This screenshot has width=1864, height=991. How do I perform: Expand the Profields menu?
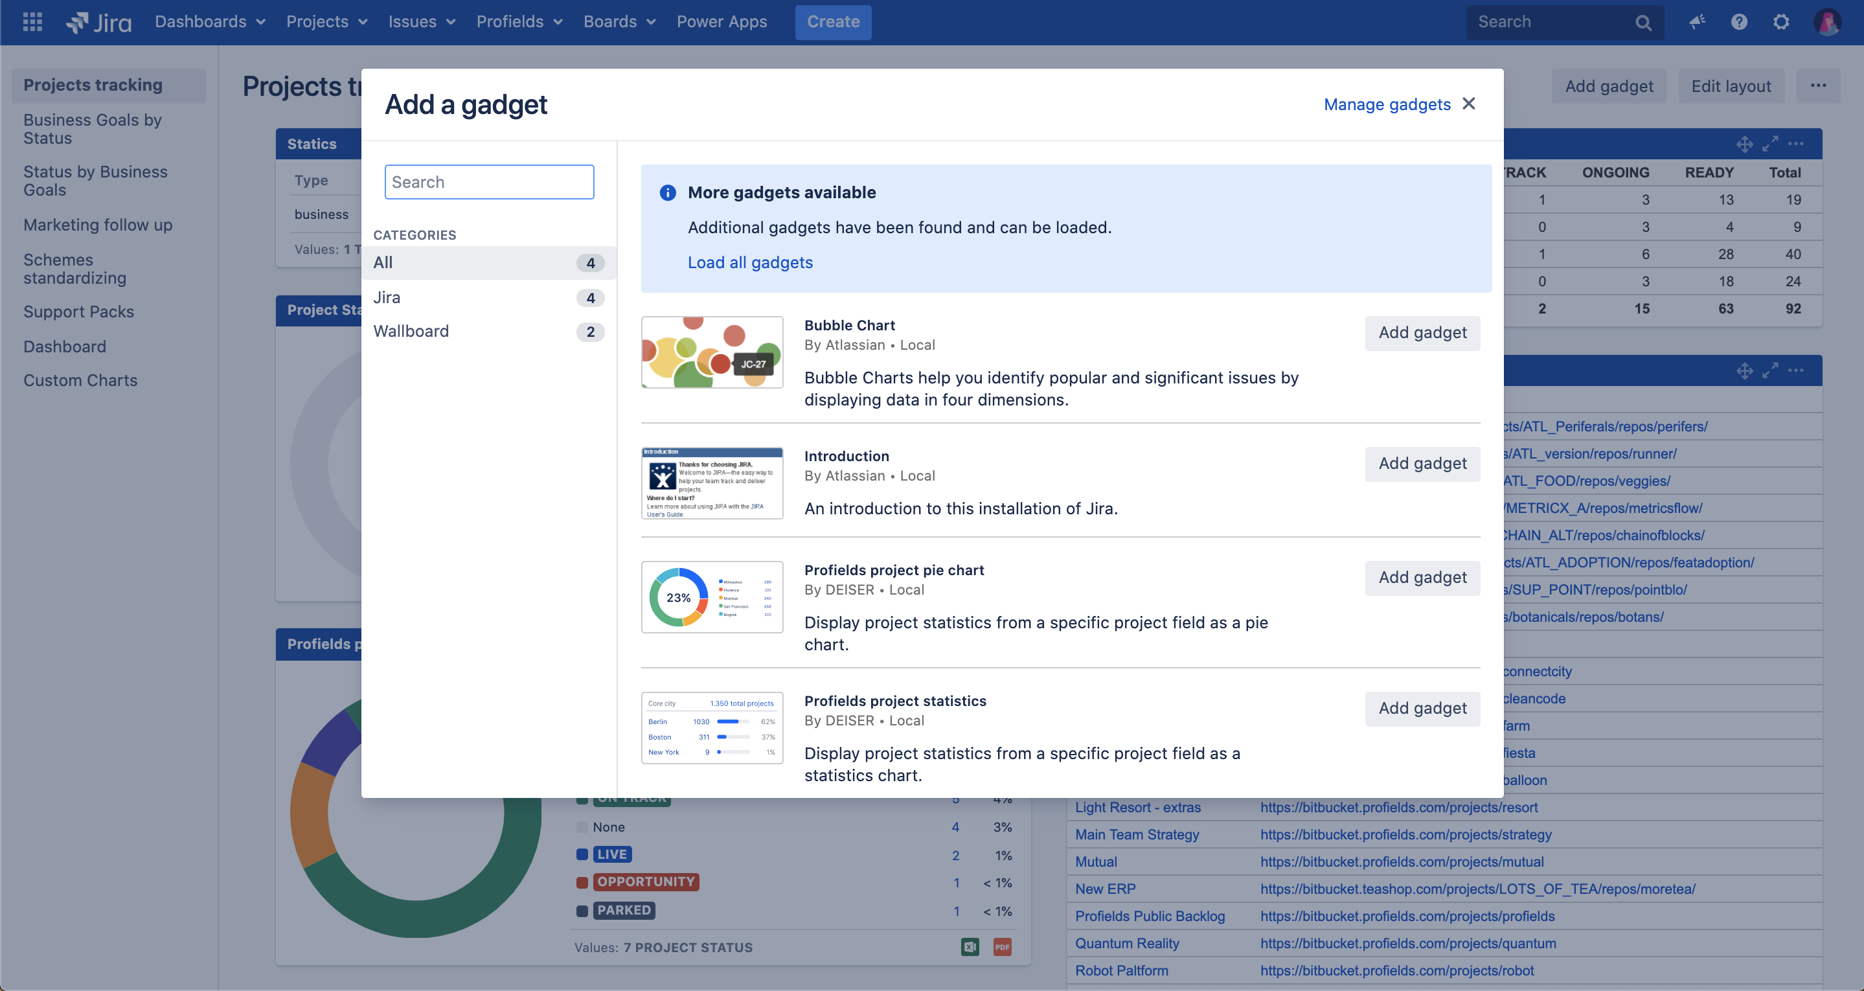[x=519, y=22]
